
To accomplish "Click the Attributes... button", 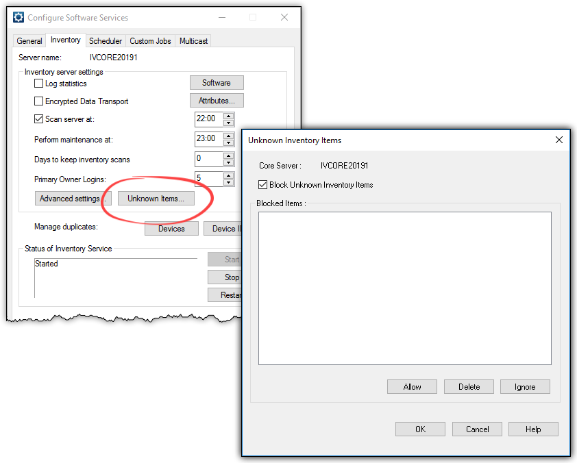I will tap(217, 101).
